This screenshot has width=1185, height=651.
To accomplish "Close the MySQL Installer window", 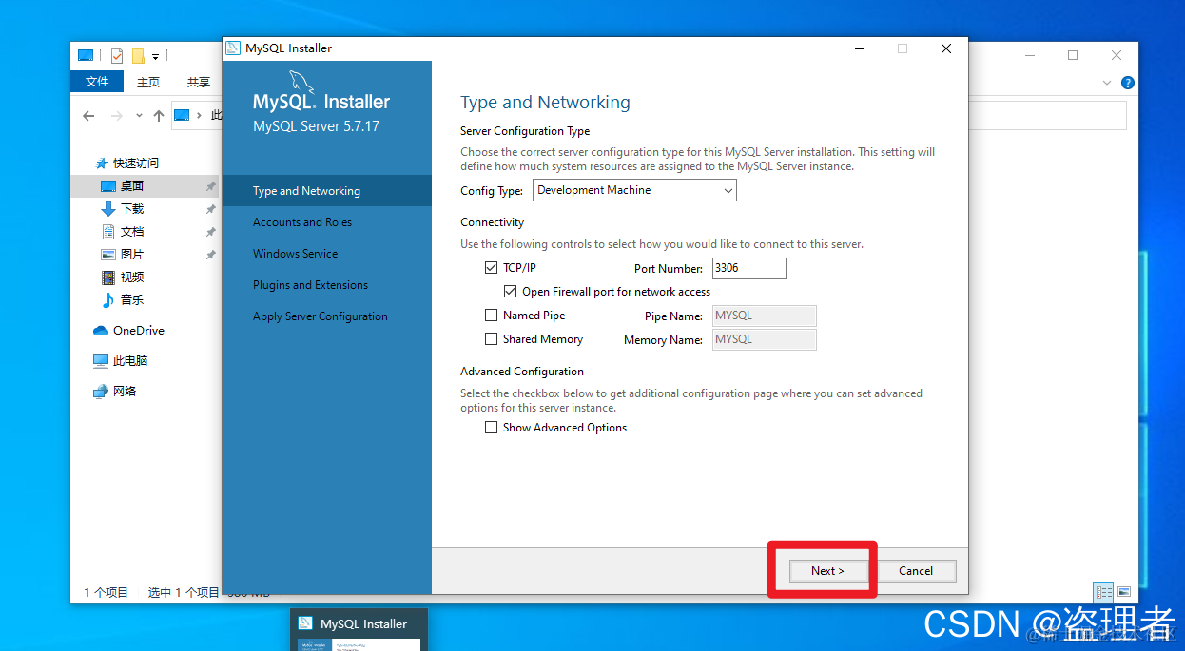I will tap(946, 48).
